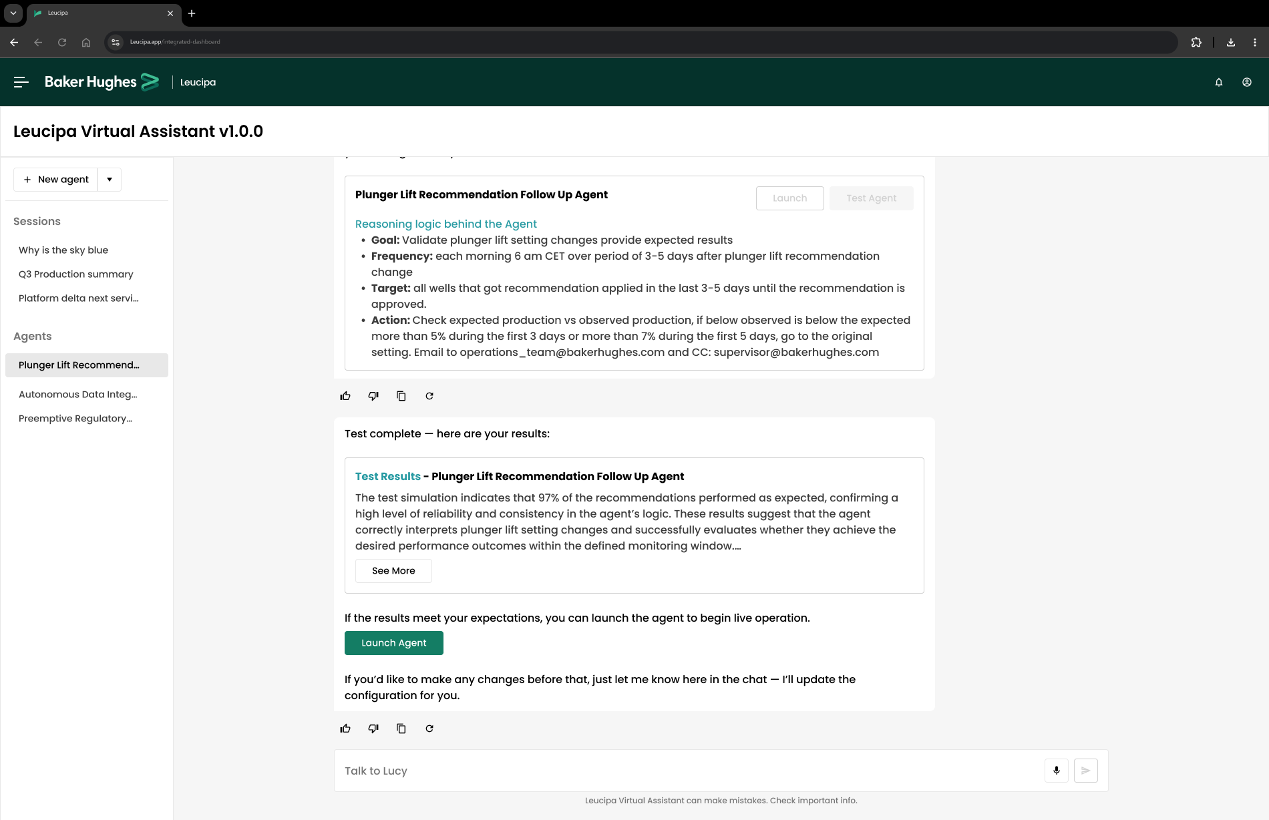Open the browser tab search dropdown
The height and width of the screenshot is (820, 1269).
coord(13,13)
